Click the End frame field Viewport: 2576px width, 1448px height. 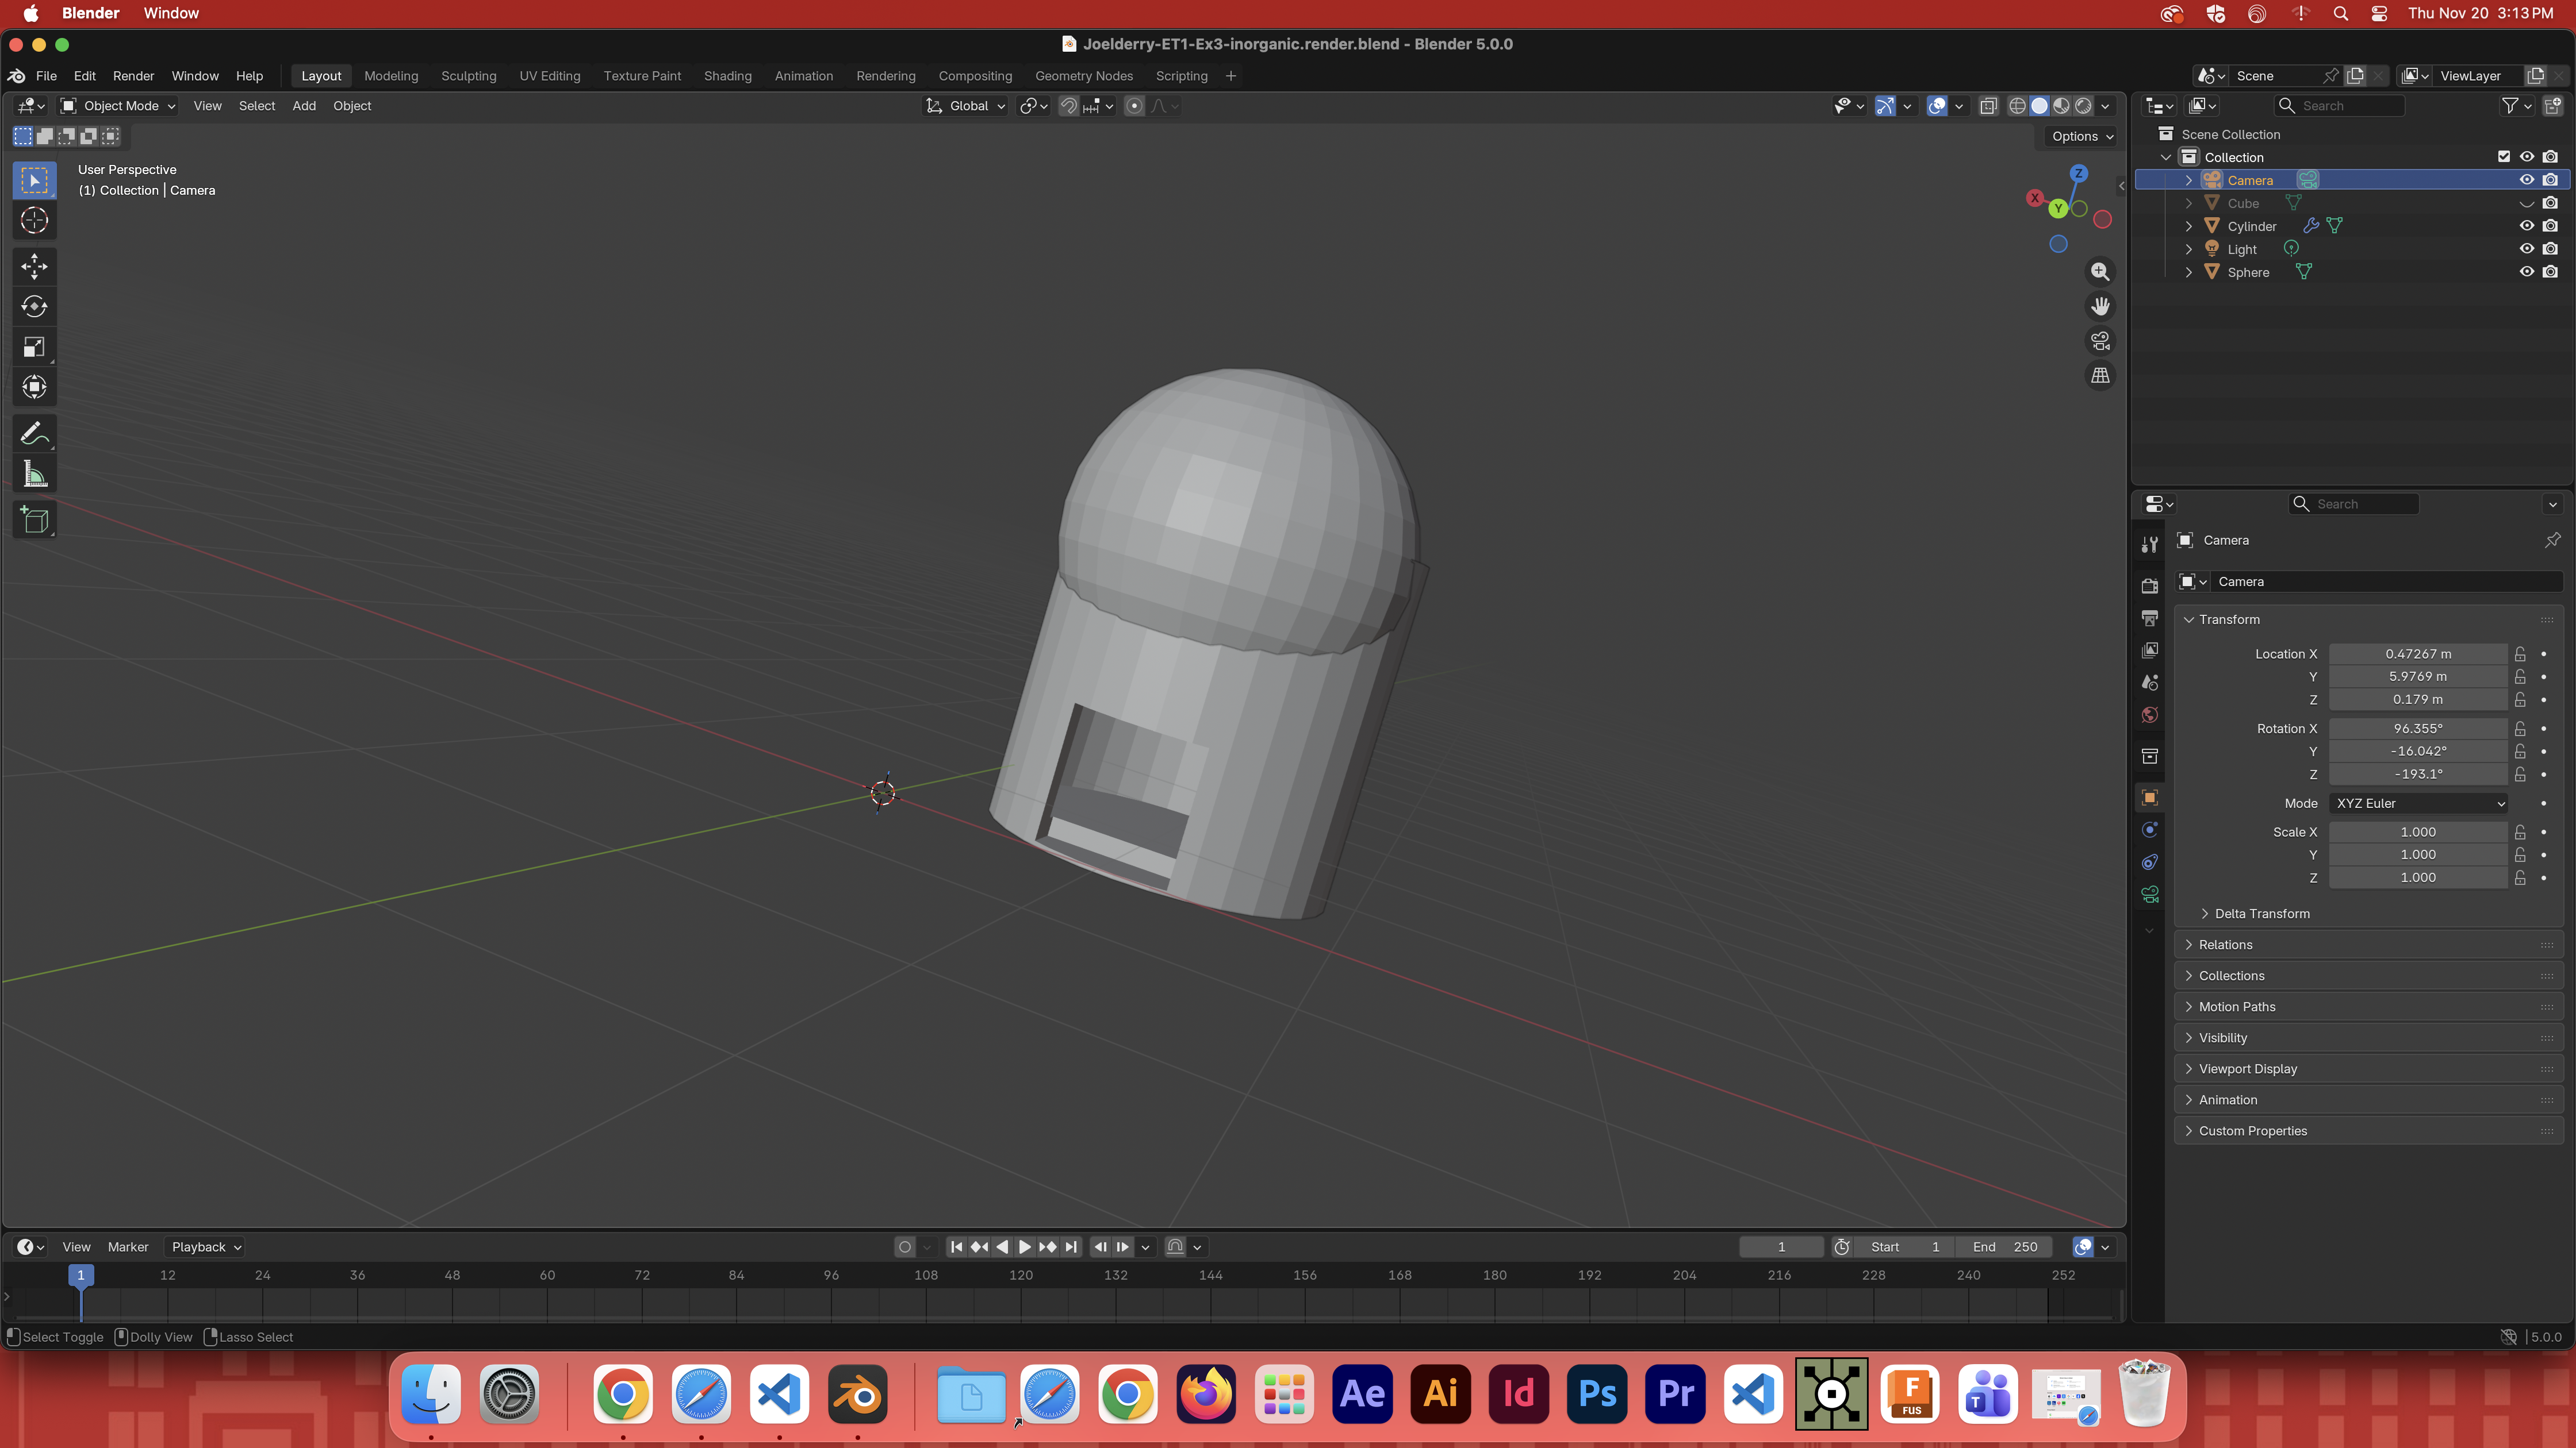2005,1247
